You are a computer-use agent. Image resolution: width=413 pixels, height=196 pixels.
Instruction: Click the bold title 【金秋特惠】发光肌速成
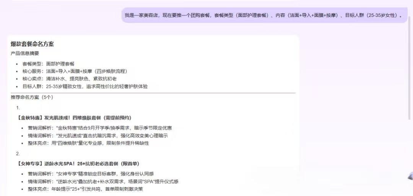[74, 118]
